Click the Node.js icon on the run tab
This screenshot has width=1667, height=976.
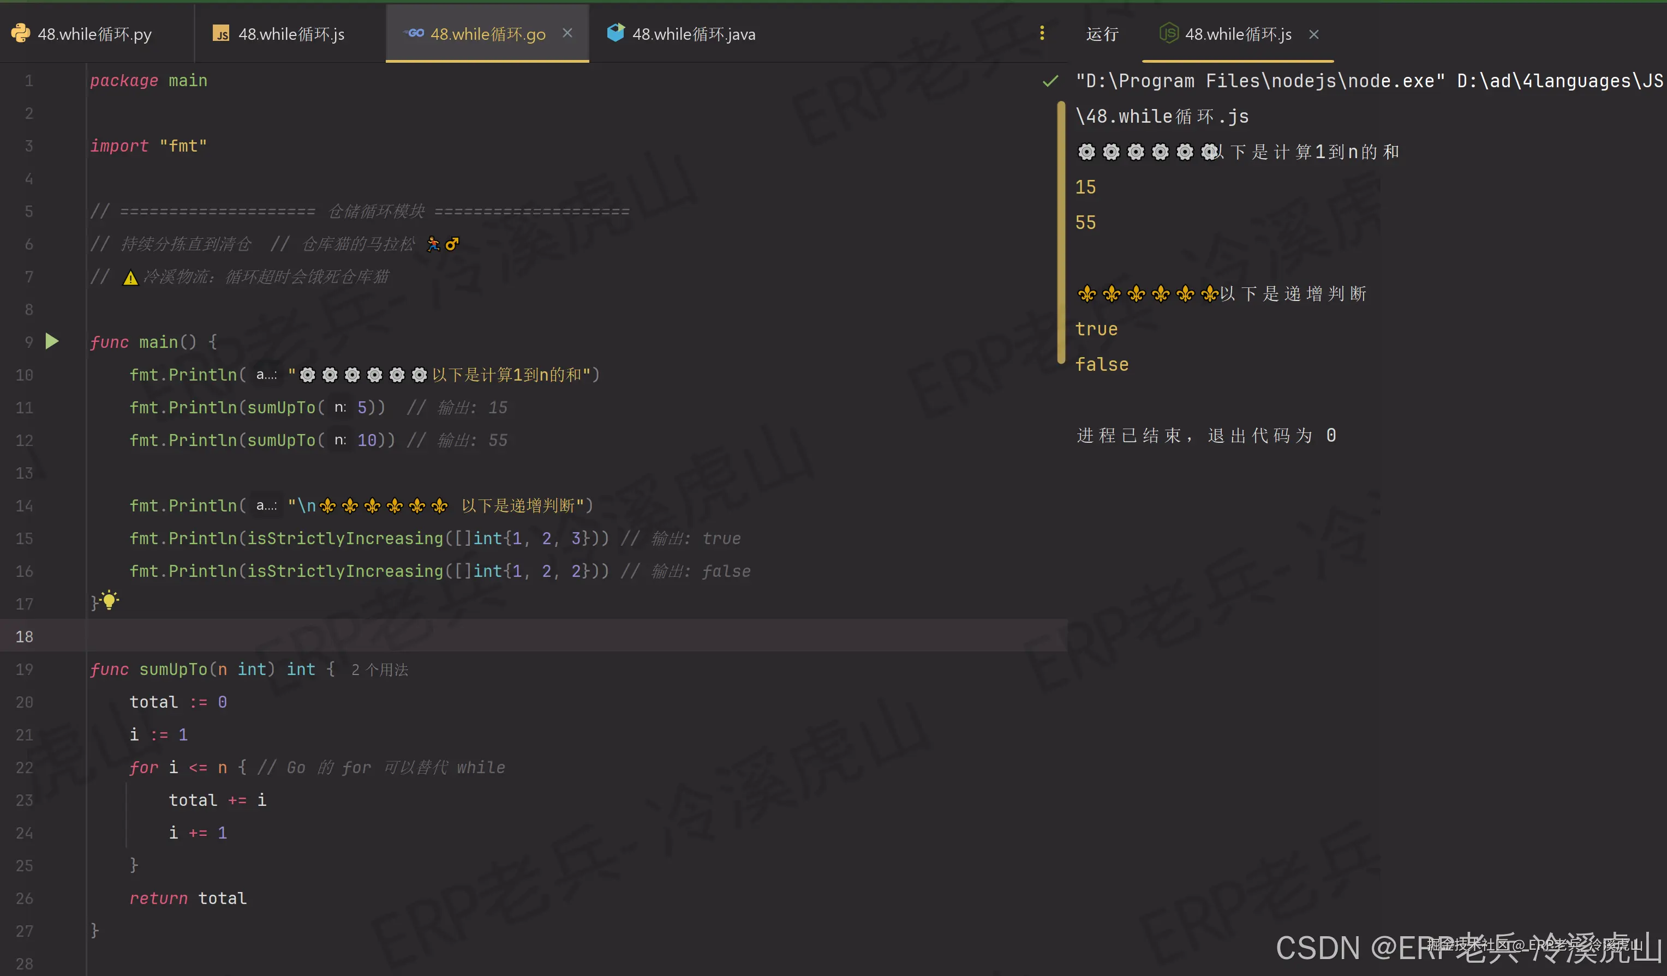[1168, 33]
